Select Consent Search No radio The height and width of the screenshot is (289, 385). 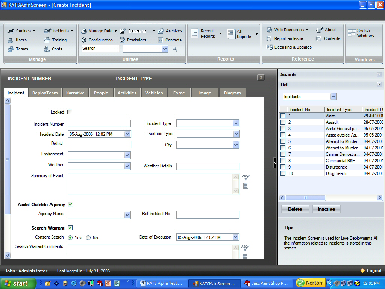point(88,238)
